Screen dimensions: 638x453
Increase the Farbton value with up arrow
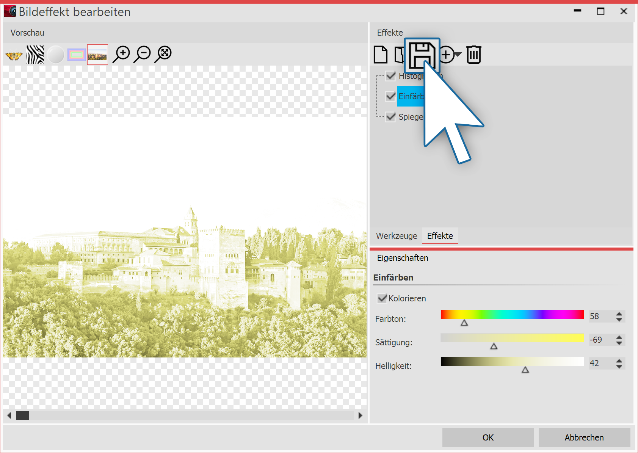coord(619,313)
